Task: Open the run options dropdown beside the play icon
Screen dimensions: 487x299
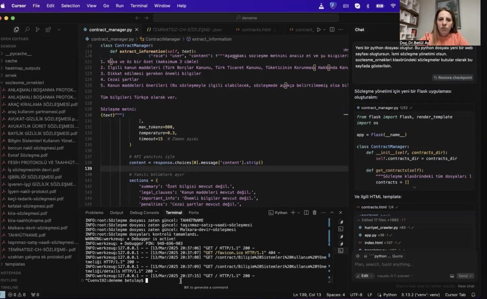Action: pos(324,30)
